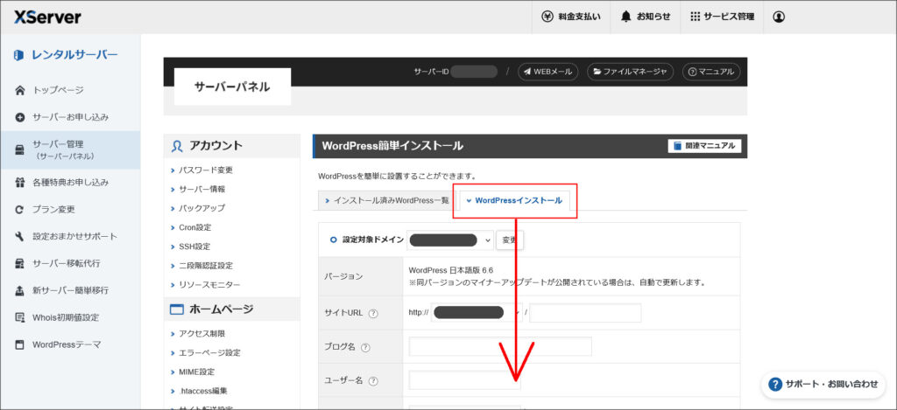Open .htaccess編集 link
Image resolution: width=897 pixels, height=410 pixels.
pyautogui.click(x=202, y=391)
